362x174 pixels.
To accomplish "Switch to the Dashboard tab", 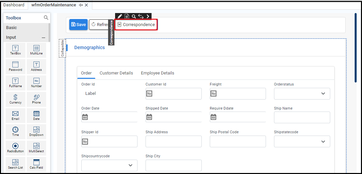I will click(14, 5).
